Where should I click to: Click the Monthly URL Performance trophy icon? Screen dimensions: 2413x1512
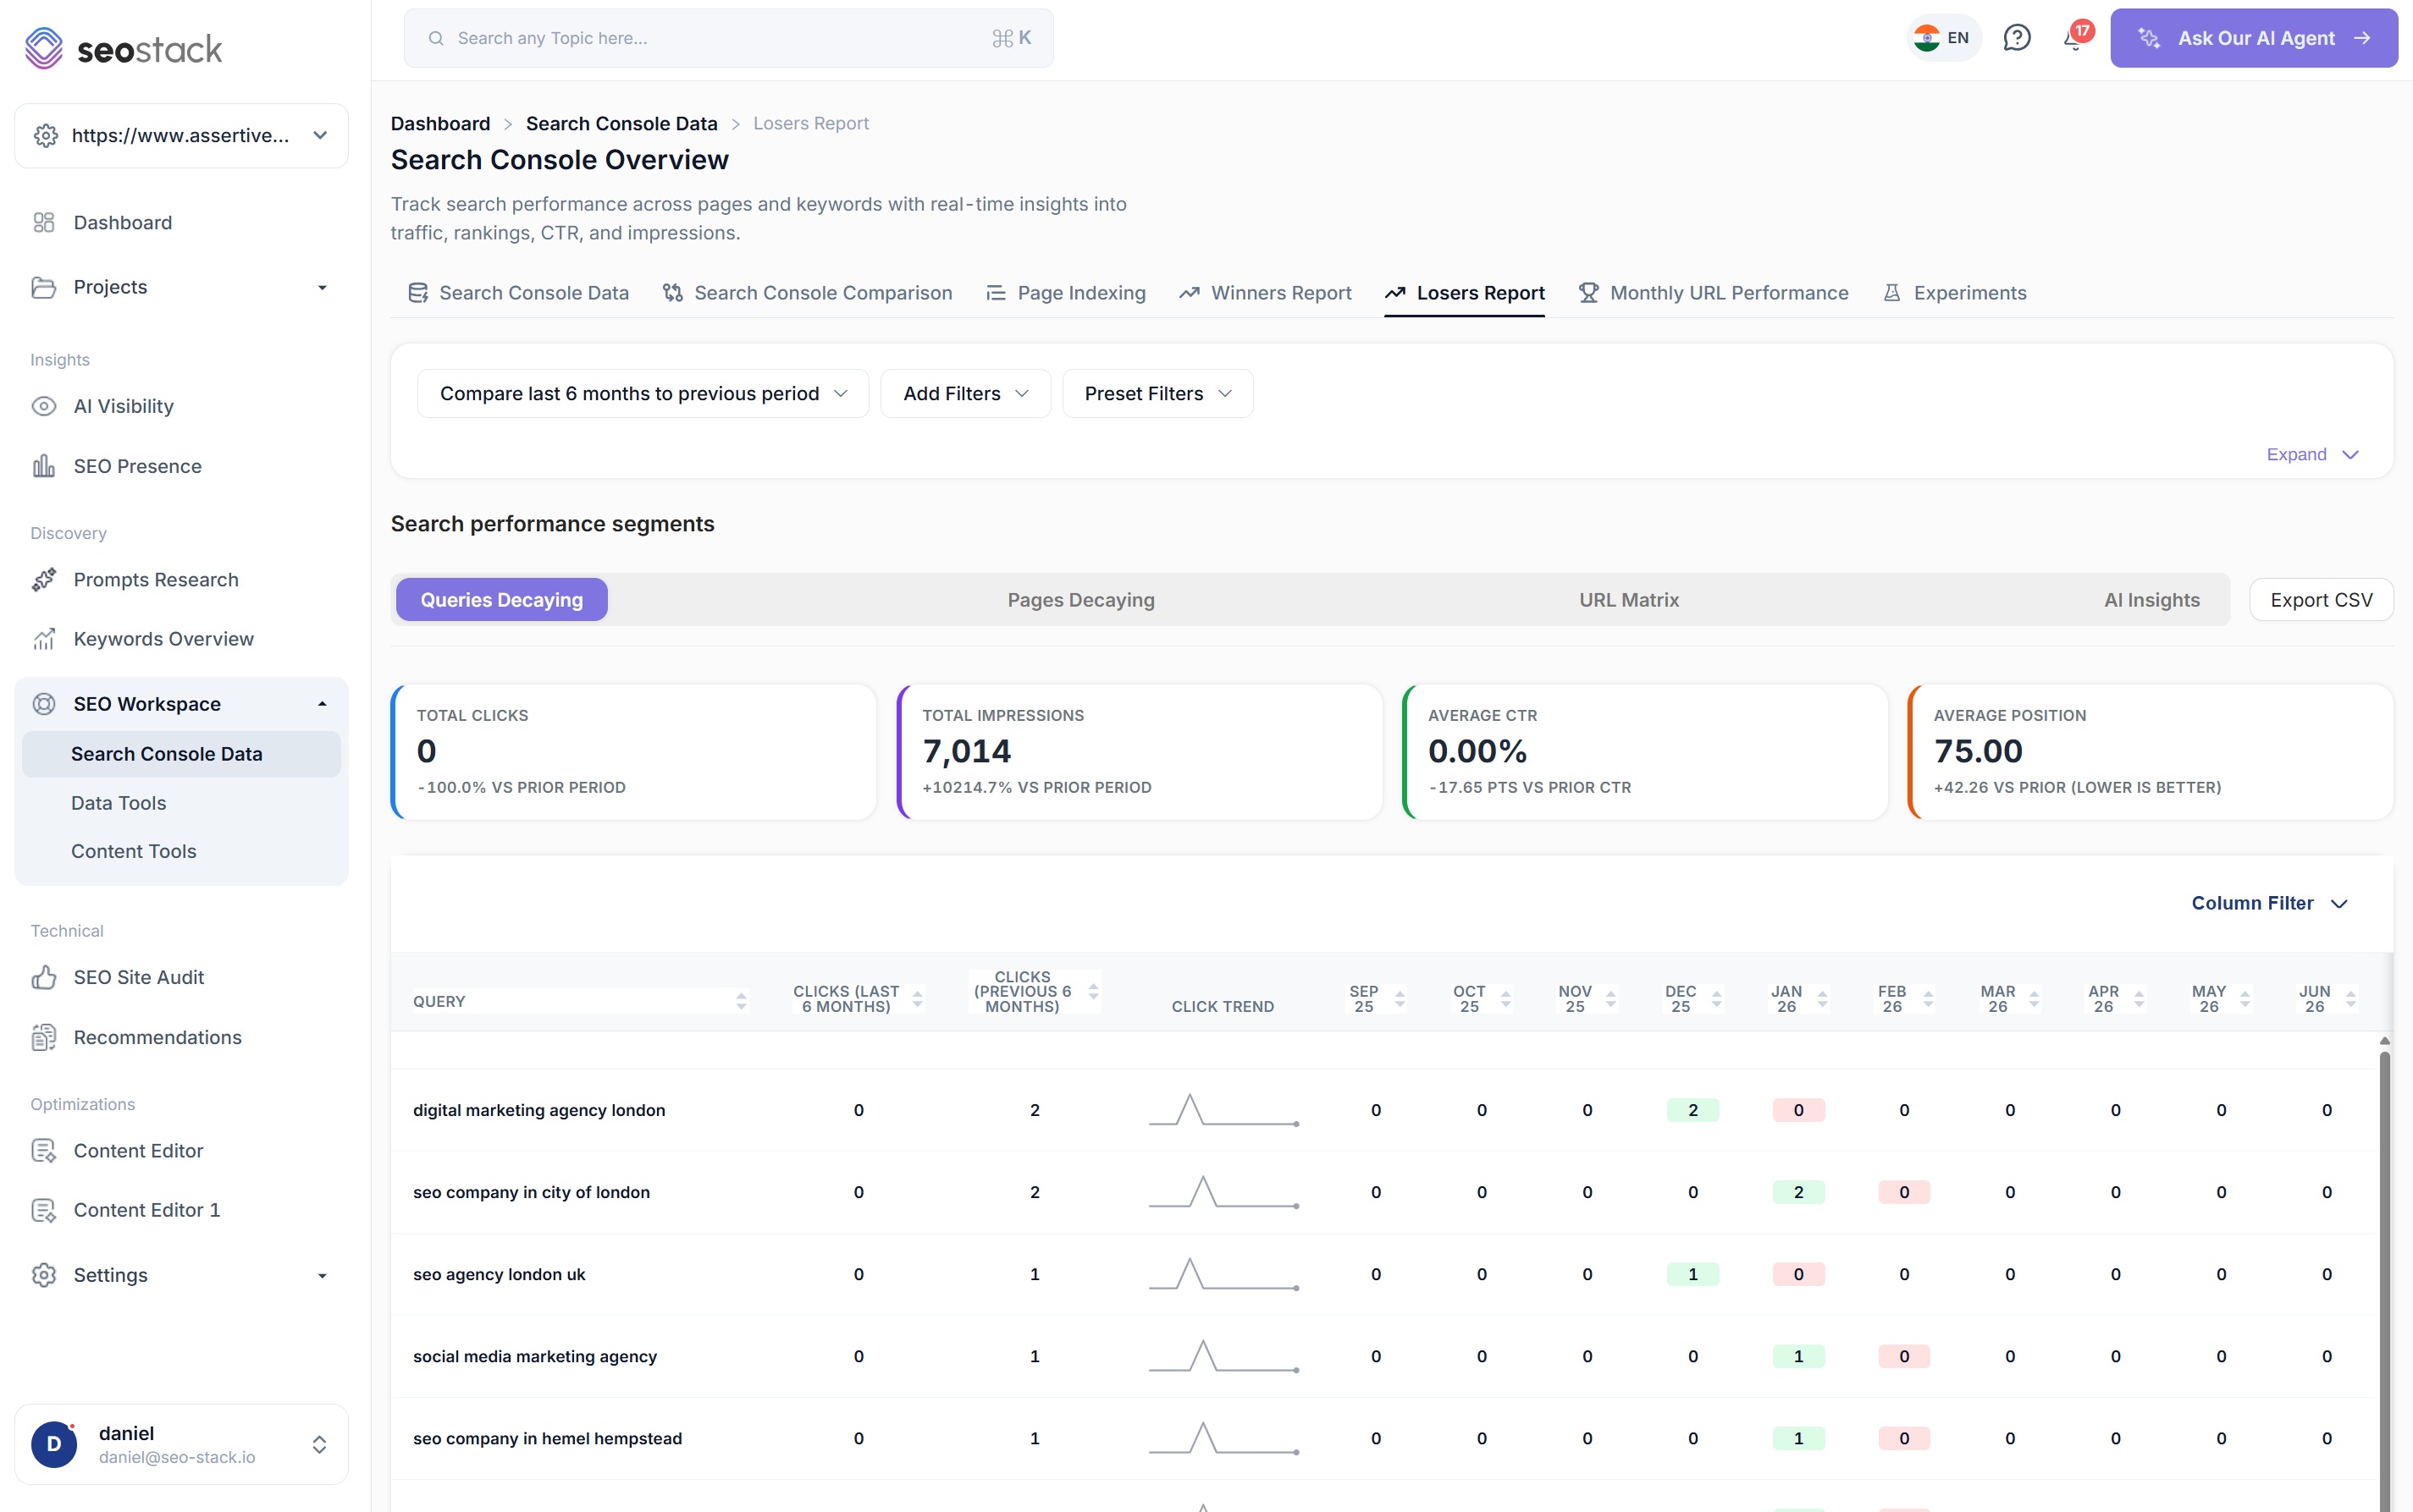coord(1587,293)
